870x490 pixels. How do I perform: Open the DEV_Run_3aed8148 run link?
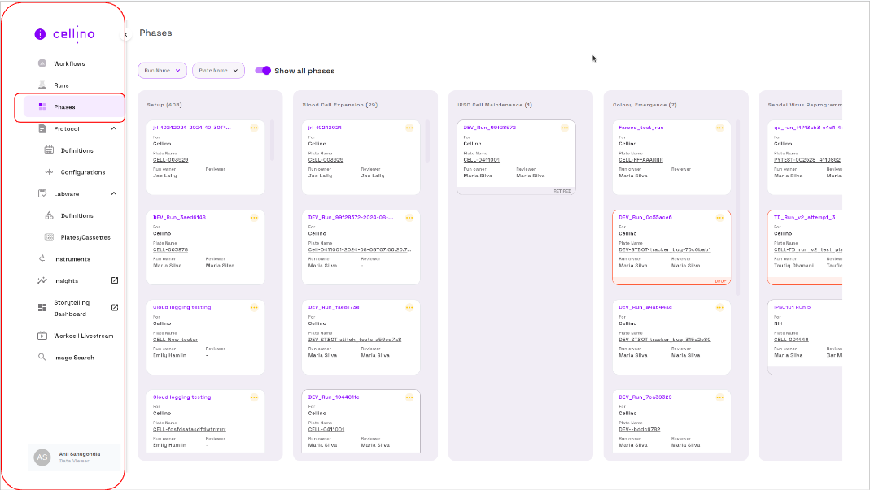pyautogui.click(x=180, y=218)
